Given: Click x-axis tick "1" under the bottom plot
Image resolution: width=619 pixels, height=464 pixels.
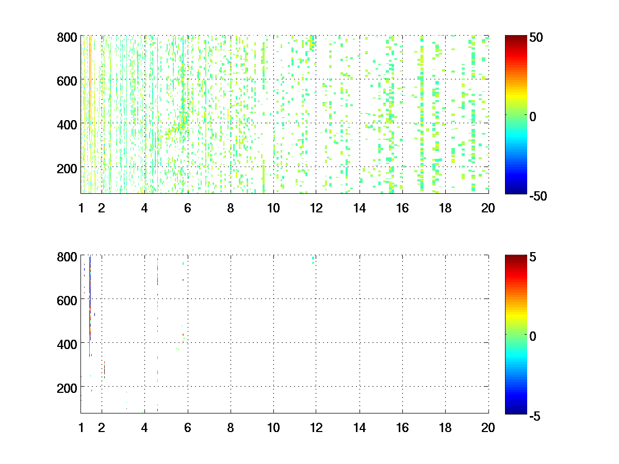Looking at the screenshot, I should (x=81, y=427).
